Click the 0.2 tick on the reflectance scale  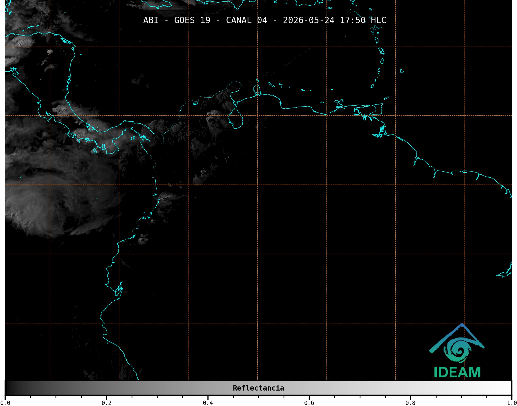pyautogui.click(x=106, y=403)
